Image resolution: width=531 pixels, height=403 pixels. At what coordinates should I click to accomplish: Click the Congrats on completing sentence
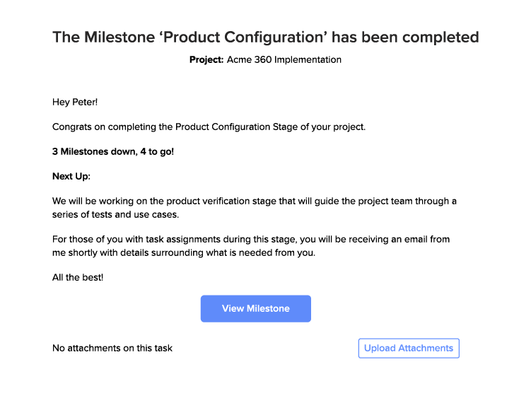tap(209, 127)
